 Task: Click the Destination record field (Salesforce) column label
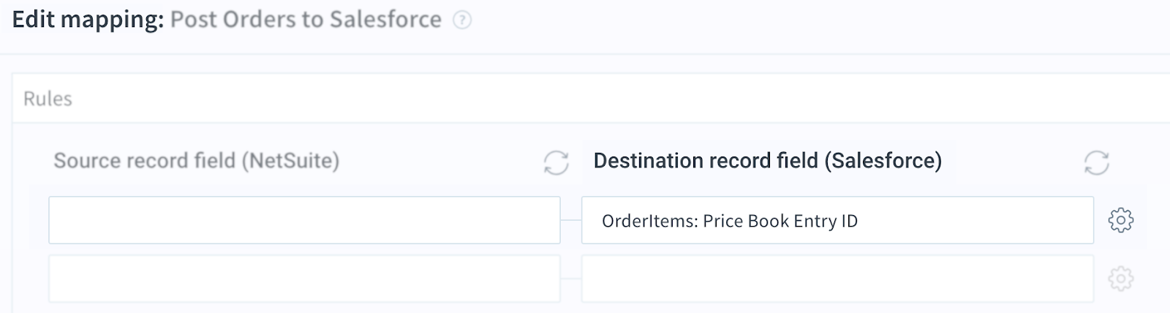(x=767, y=161)
